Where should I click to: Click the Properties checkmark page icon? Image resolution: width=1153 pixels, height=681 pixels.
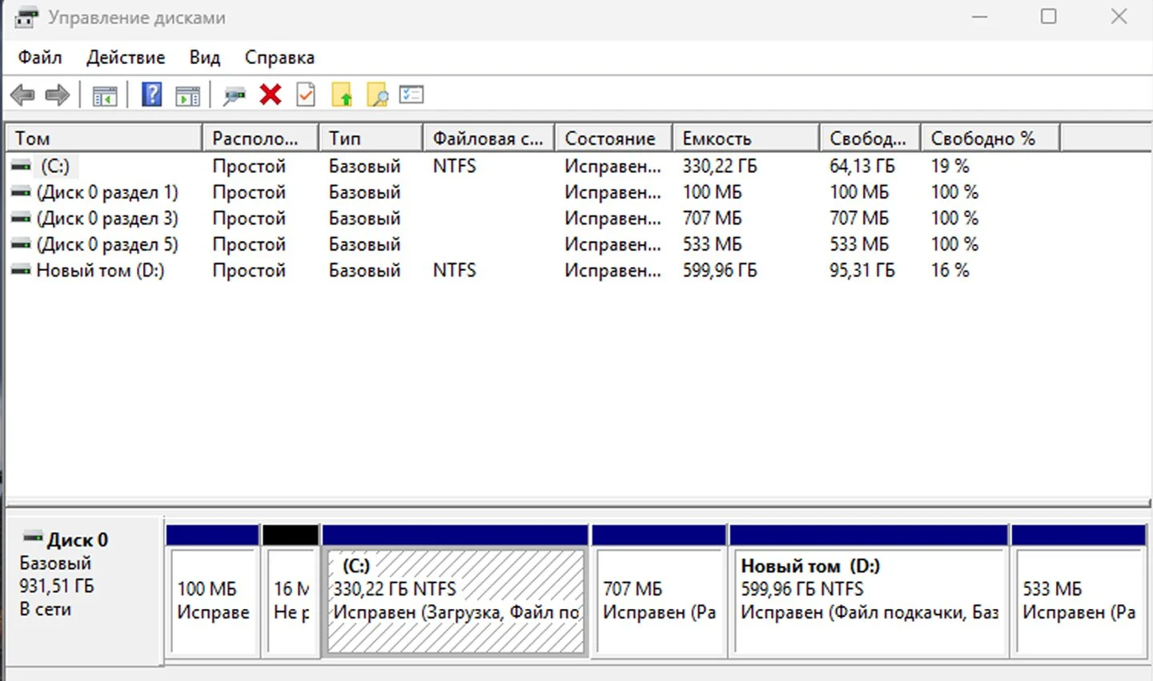(306, 95)
